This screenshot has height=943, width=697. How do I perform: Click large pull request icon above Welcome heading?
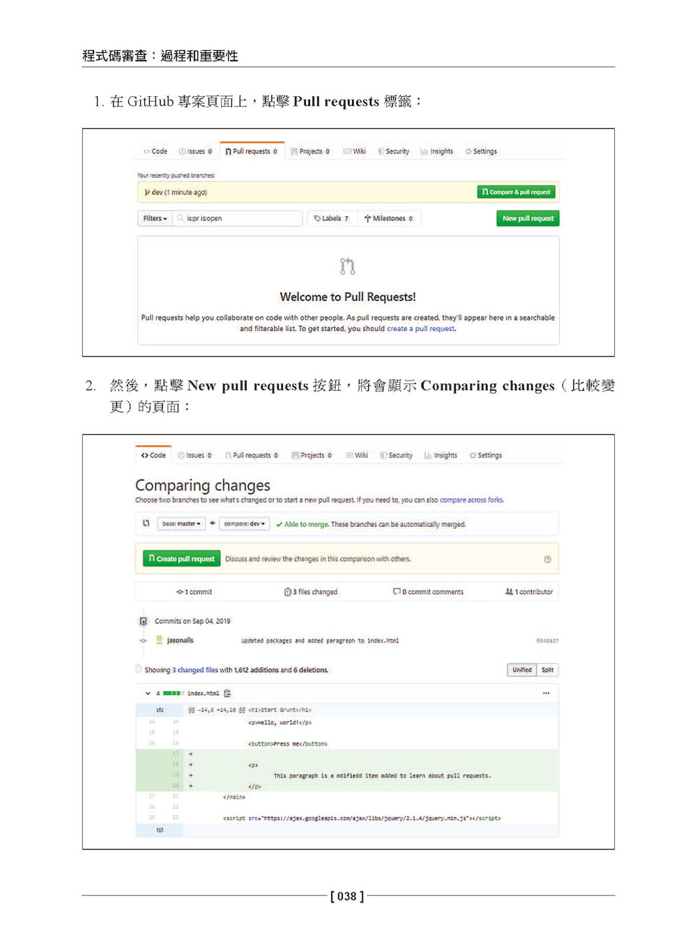point(347,266)
